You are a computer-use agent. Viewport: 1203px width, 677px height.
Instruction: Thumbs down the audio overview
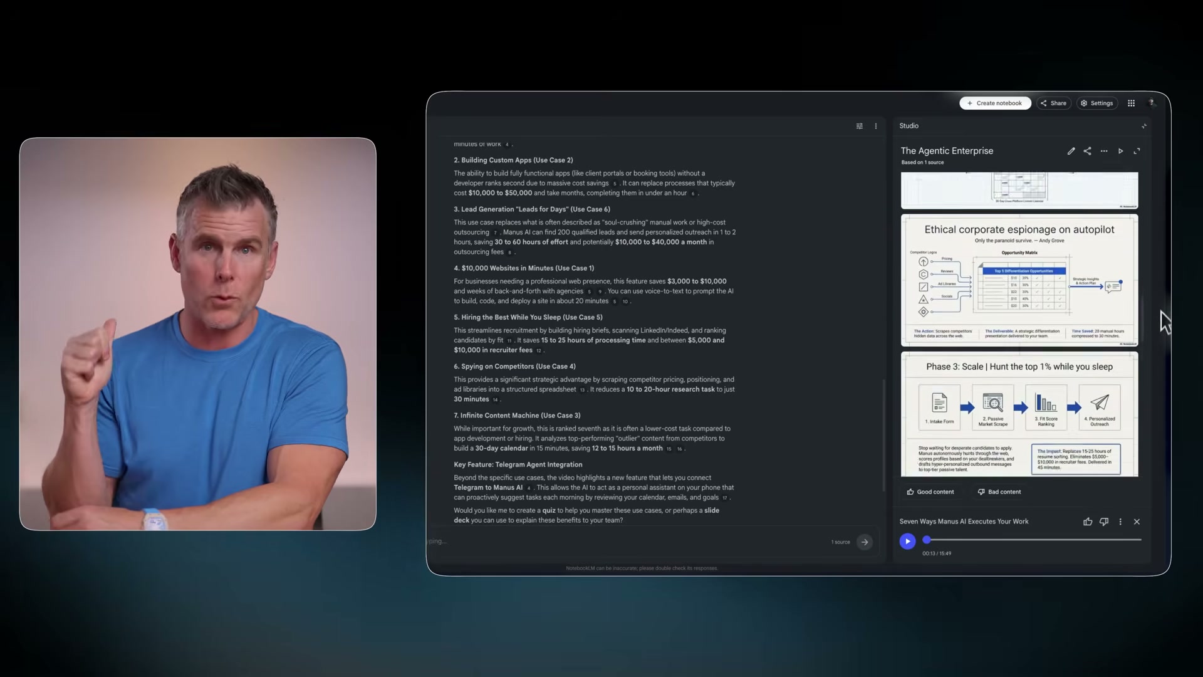(x=1104, y=522)
